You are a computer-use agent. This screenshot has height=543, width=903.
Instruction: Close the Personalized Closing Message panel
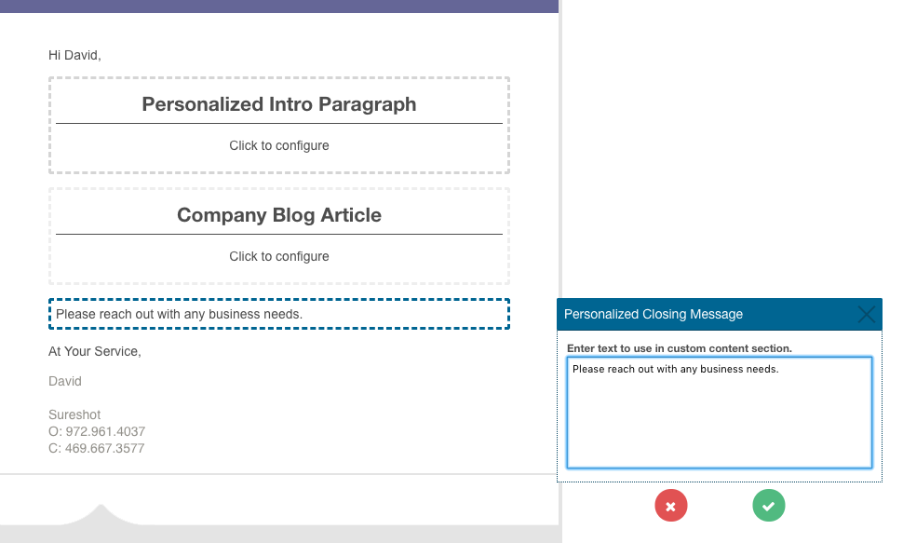[866, 314]
